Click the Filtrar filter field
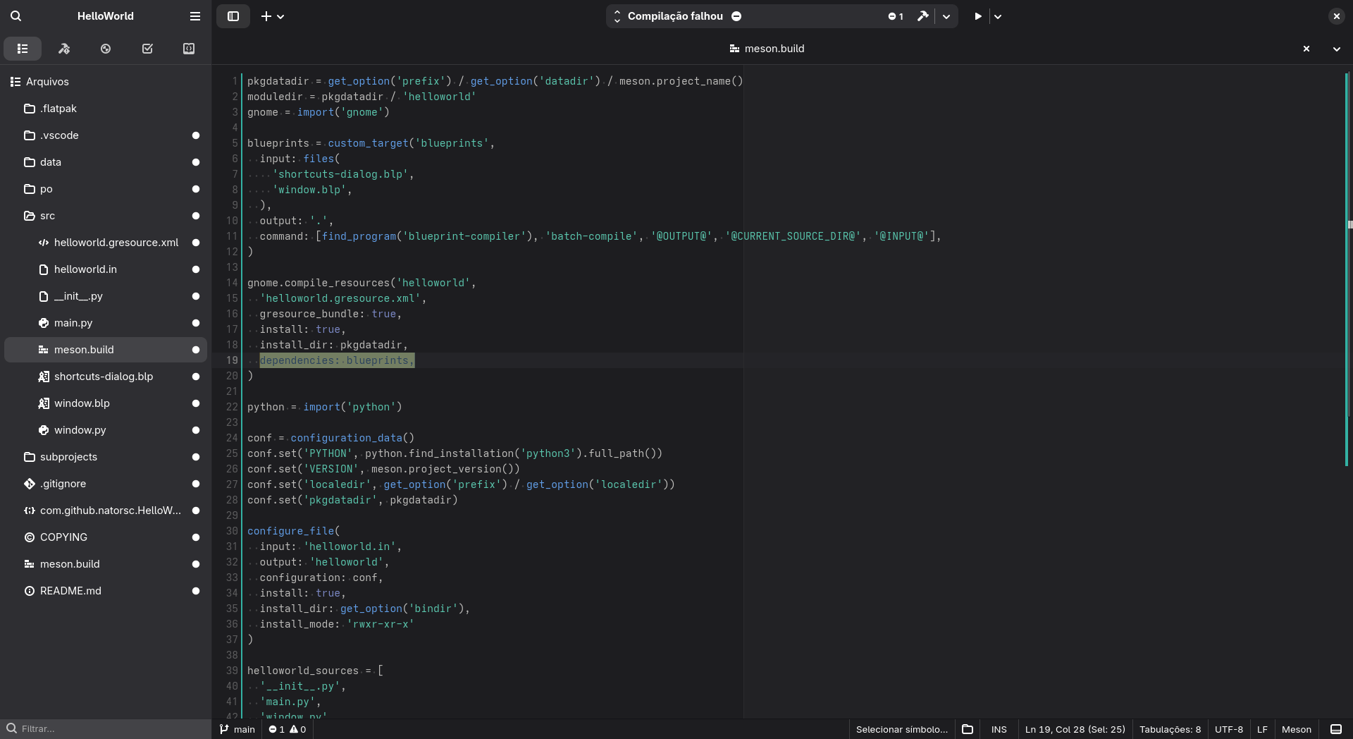This screenshot has height=739, width=1353. [106, 728]
